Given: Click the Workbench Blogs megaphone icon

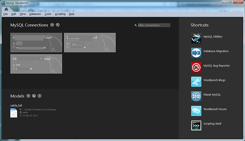Looking at the screenshot, I should click(196, 82).
